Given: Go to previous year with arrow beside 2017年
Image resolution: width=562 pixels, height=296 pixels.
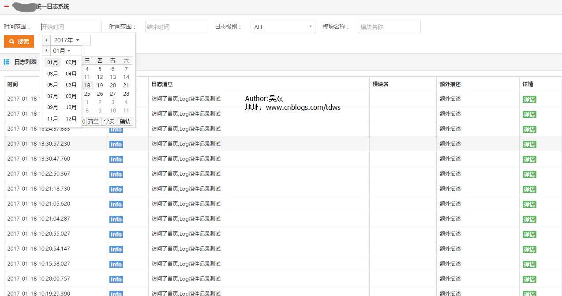Looking at the screenshot, I should (x=46, y=40).
